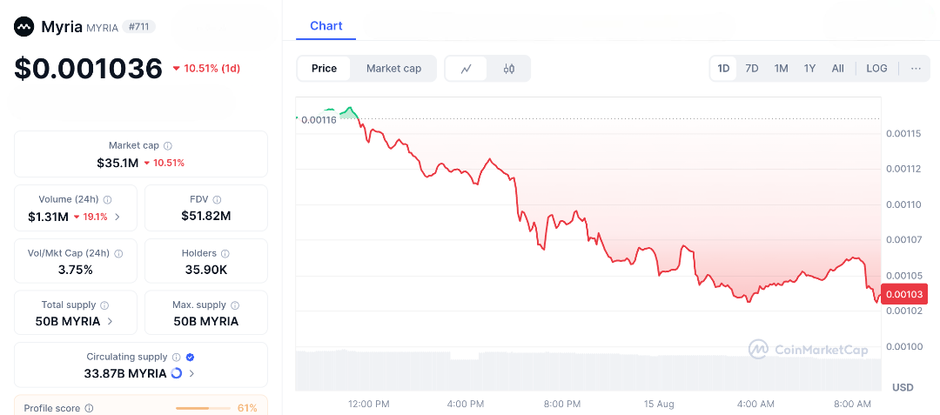Toggle chart to Market cap view

click(394, 68)
